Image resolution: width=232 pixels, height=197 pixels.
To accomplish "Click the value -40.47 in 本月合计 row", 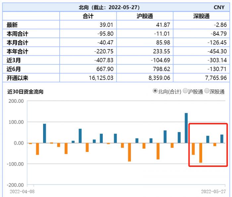I will [x=105, y=43].
